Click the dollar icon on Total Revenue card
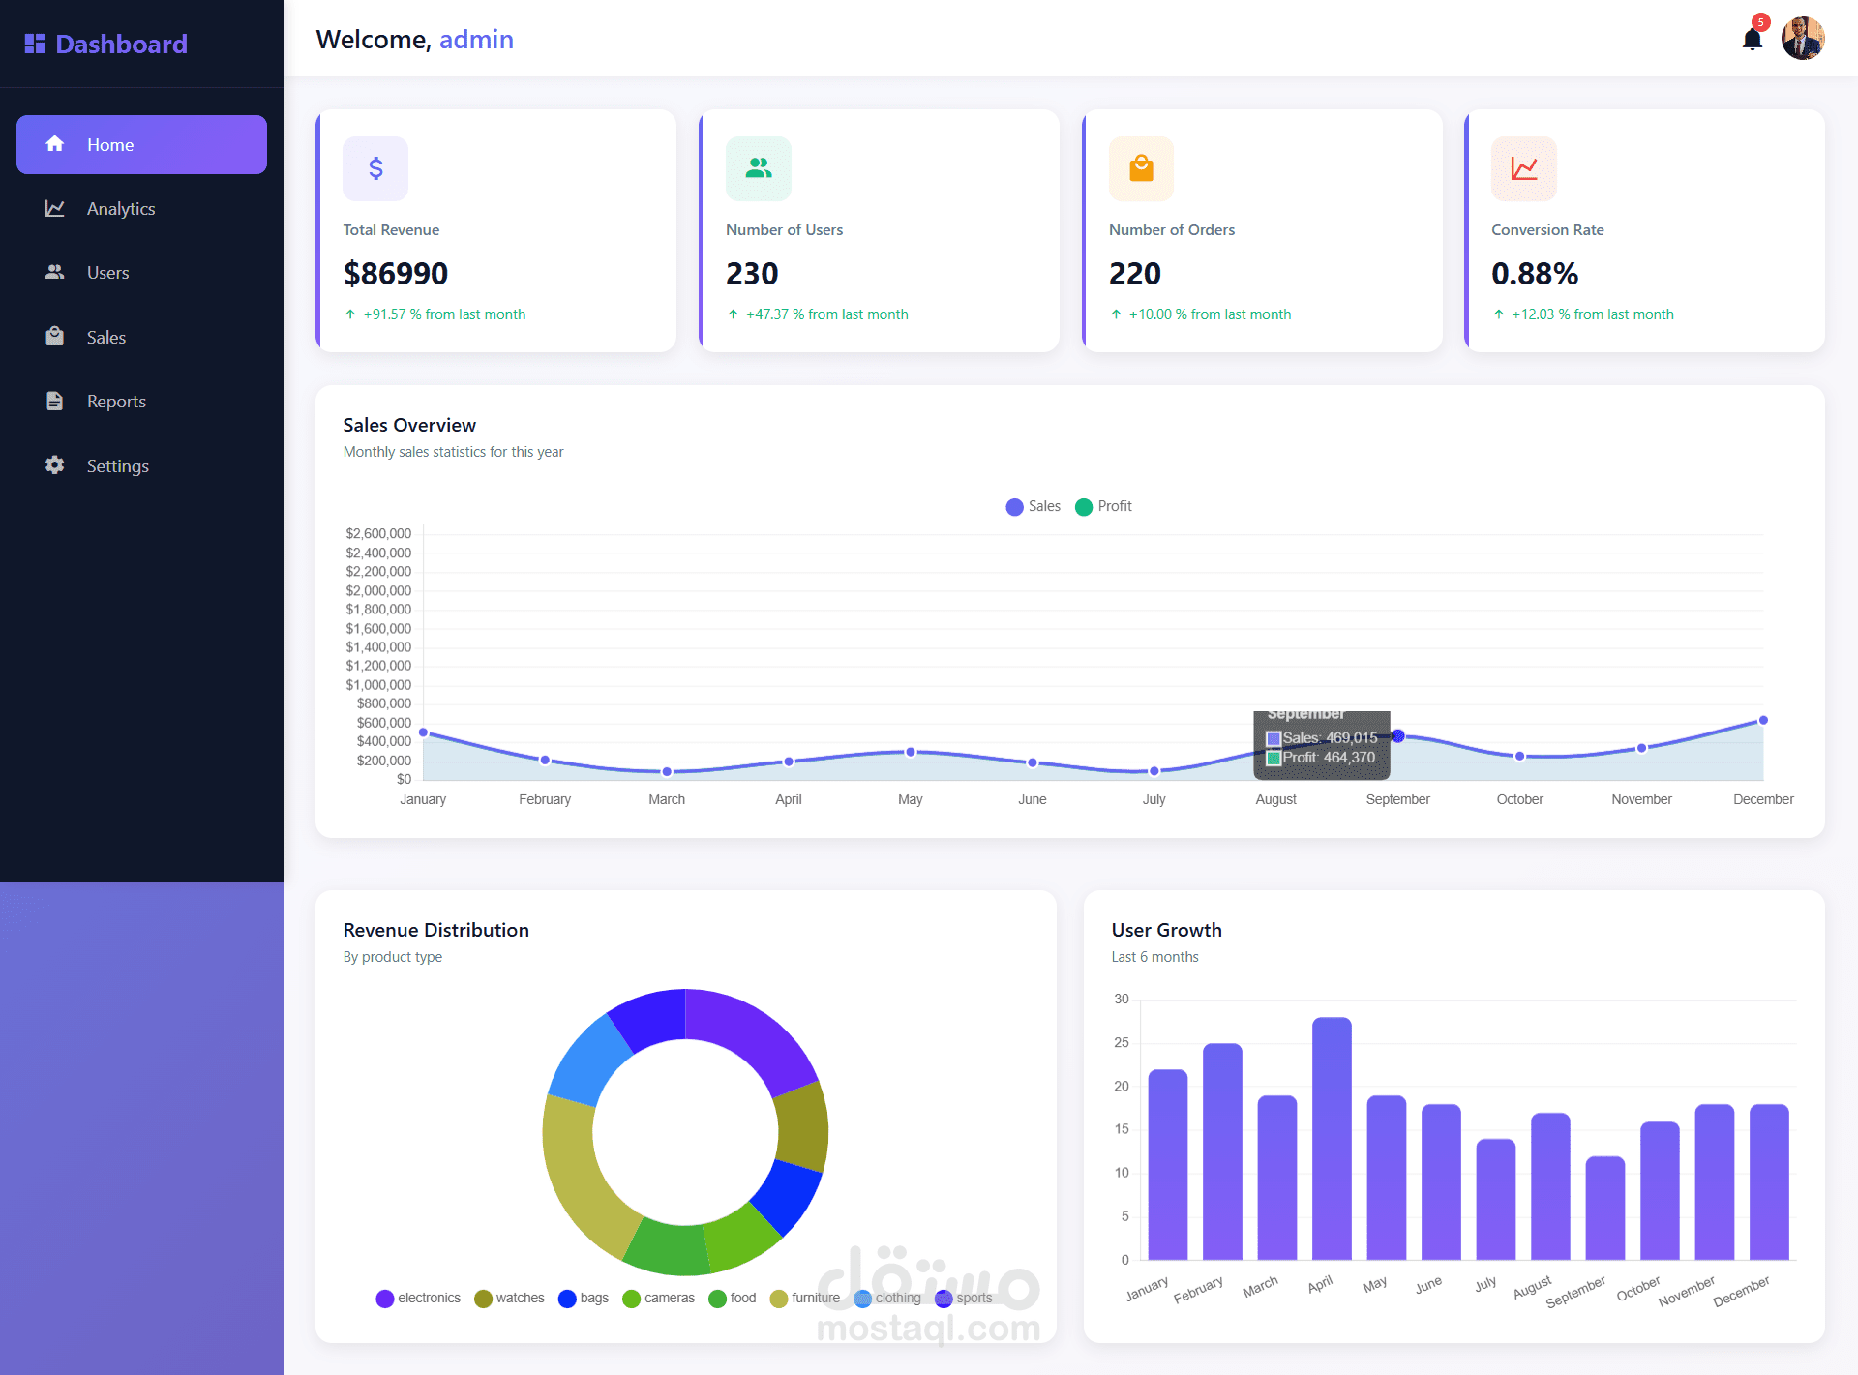This screenshot has width=1858, height=1375. tap(375, 168)
